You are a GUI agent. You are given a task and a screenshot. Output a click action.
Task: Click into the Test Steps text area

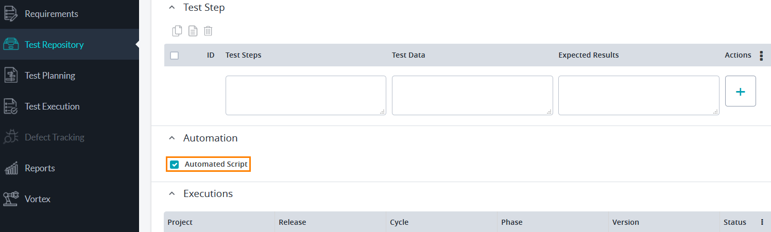click(x=305, y=95)
